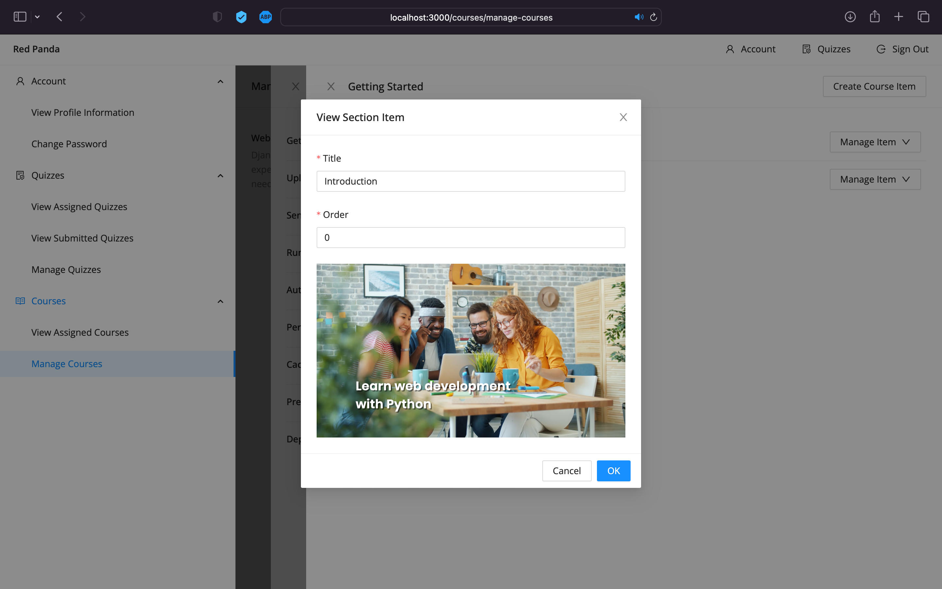Open a new tab with the plus icon
Viewport: 942px width, 589px height.
coord(898,16)
